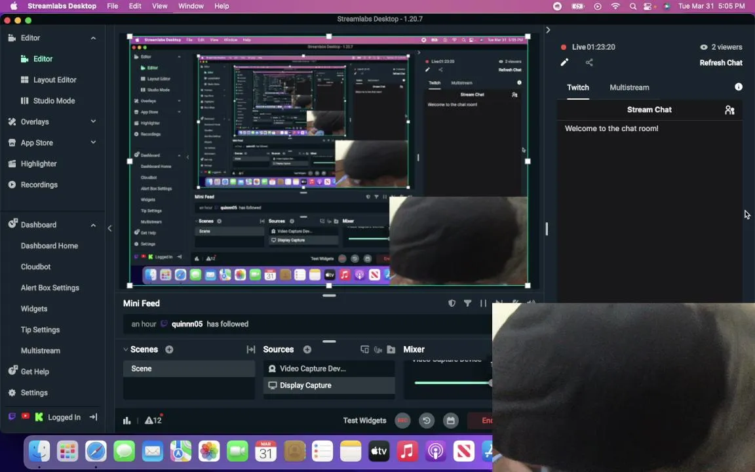This screenshot has width=755, height=472.
Task: Open Dashboard Home
Action: [x=49, y=246]
